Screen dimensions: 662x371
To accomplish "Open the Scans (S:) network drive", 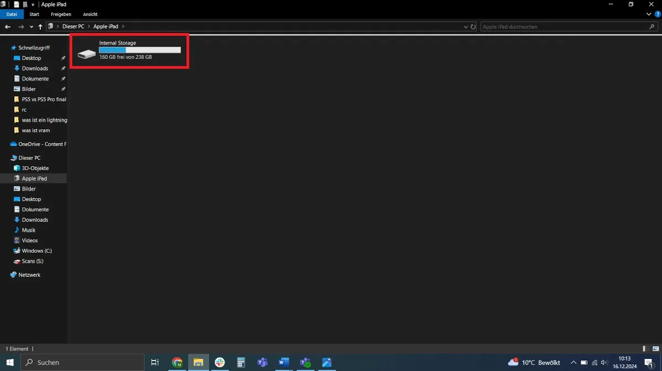I will point(33,261).
